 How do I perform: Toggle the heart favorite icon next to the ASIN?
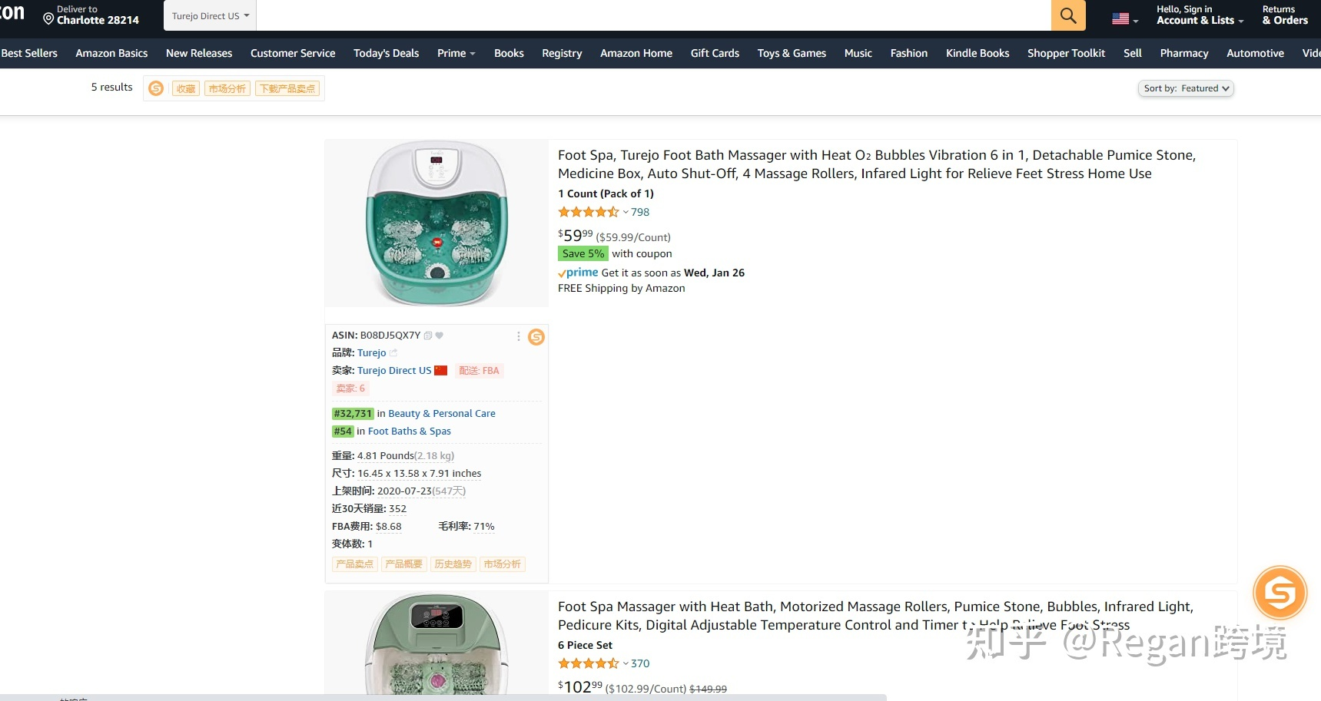coord(439,336)
